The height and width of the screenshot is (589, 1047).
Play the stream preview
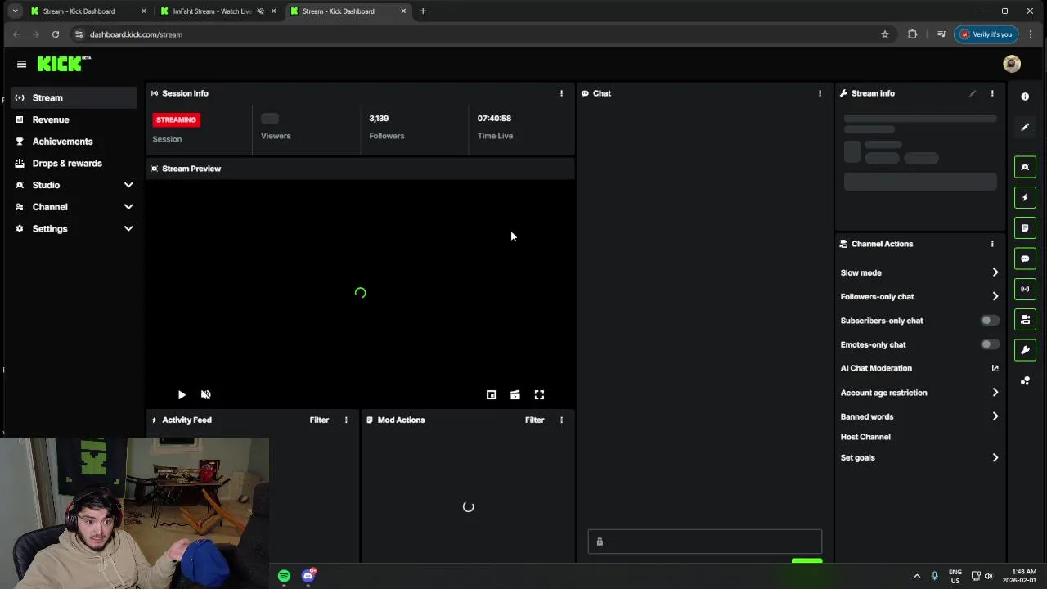click(182, 394)
